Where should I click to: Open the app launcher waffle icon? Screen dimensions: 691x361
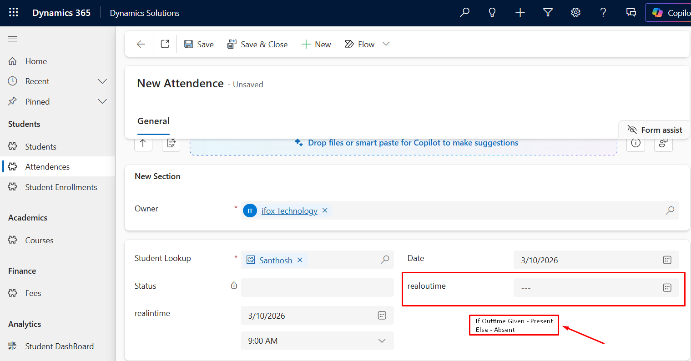coord(14,13)
